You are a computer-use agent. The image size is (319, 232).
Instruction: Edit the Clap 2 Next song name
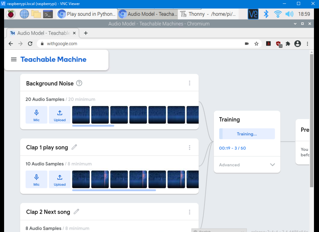click(x=76, y=212)
